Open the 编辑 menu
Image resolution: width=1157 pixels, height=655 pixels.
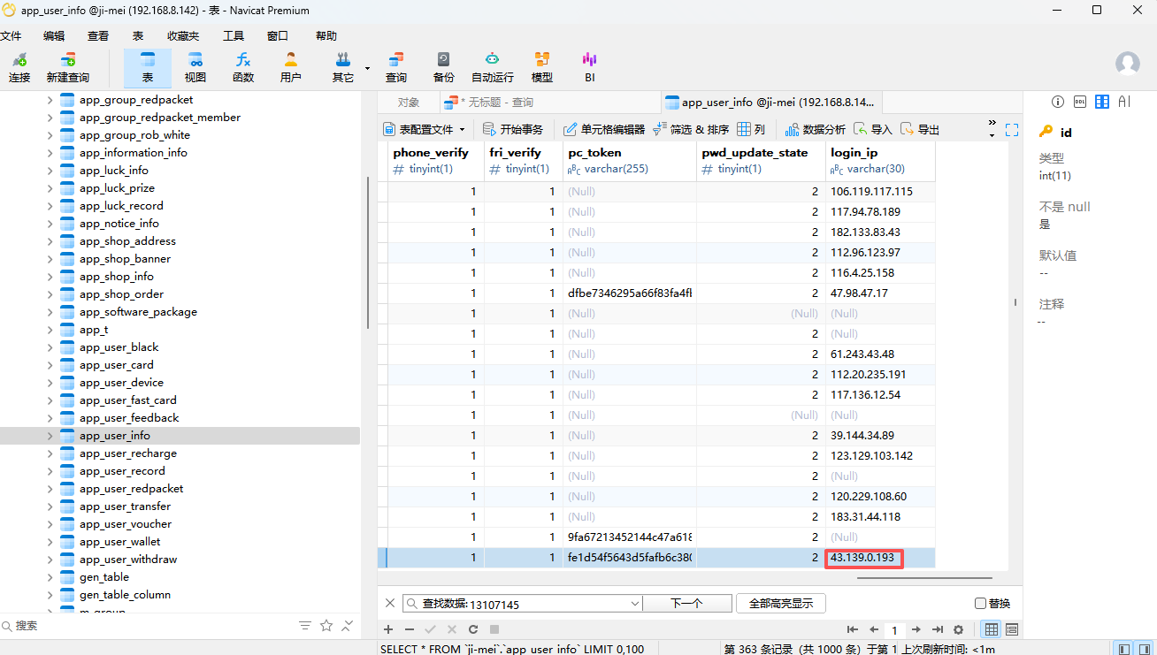[54, 36]
